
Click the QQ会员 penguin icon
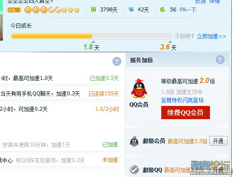[139, 88]
